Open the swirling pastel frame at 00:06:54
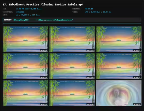This screenshot has width=144, height=111. click(119, 93)
